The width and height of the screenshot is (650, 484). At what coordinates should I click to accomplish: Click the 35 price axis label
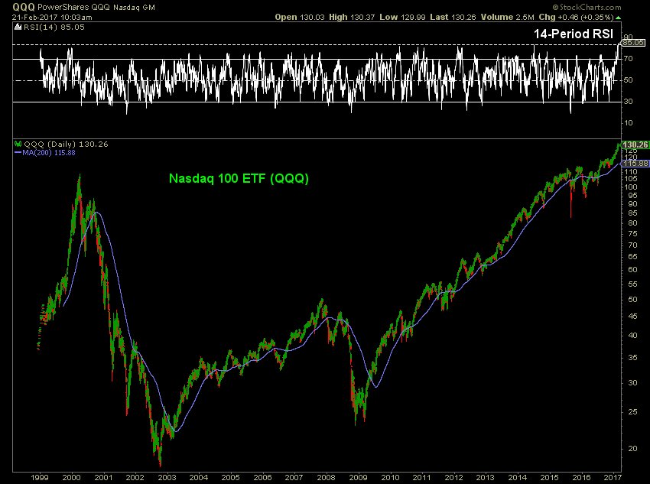pos(632,357)
